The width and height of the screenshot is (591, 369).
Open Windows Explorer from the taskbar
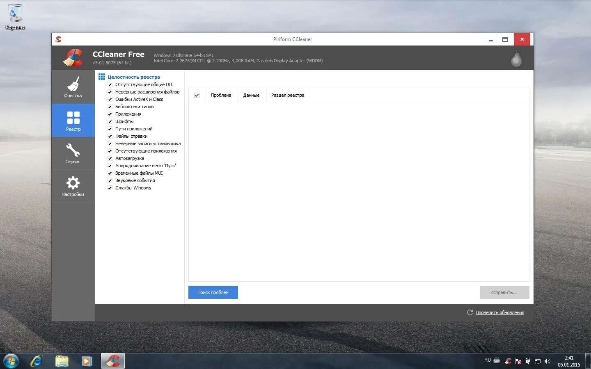[x=62, y=361]
